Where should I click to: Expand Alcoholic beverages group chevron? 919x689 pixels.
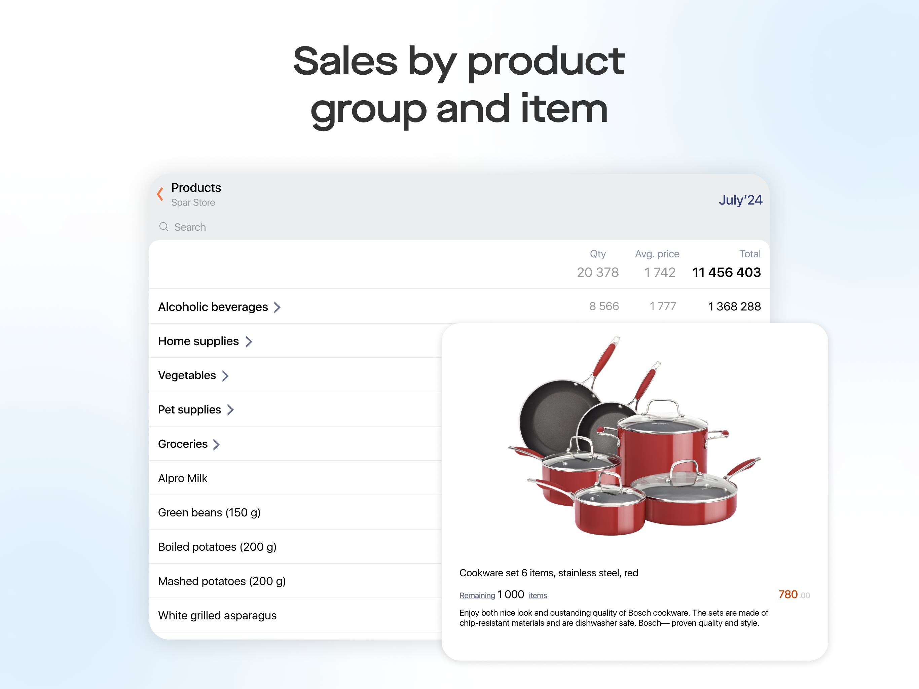click(278, 307)
